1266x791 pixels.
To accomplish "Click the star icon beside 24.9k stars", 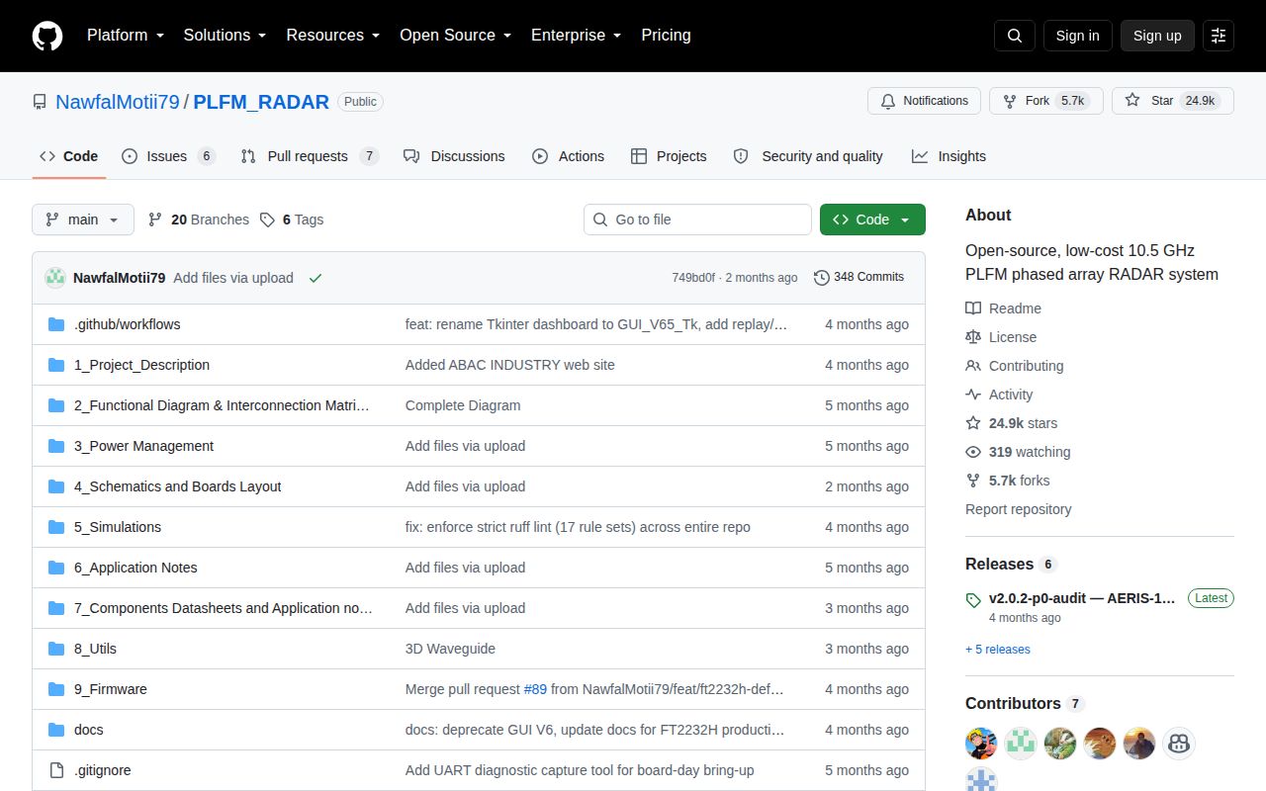I will (x=973, y=423).
